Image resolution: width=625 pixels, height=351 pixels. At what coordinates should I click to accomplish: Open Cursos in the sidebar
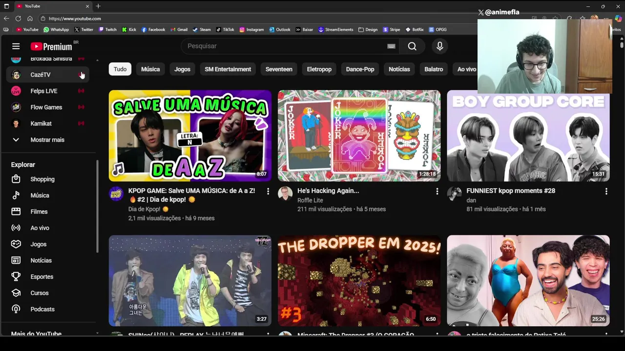coord(49,293)
